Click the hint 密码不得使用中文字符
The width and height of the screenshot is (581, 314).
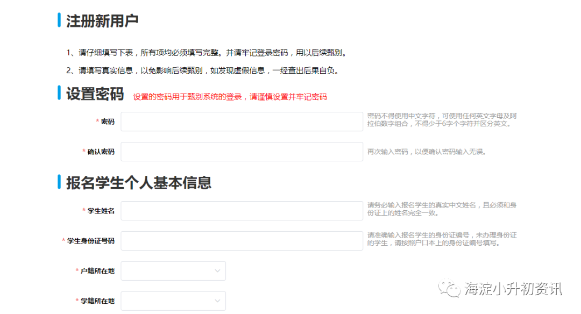pos(442,120)
